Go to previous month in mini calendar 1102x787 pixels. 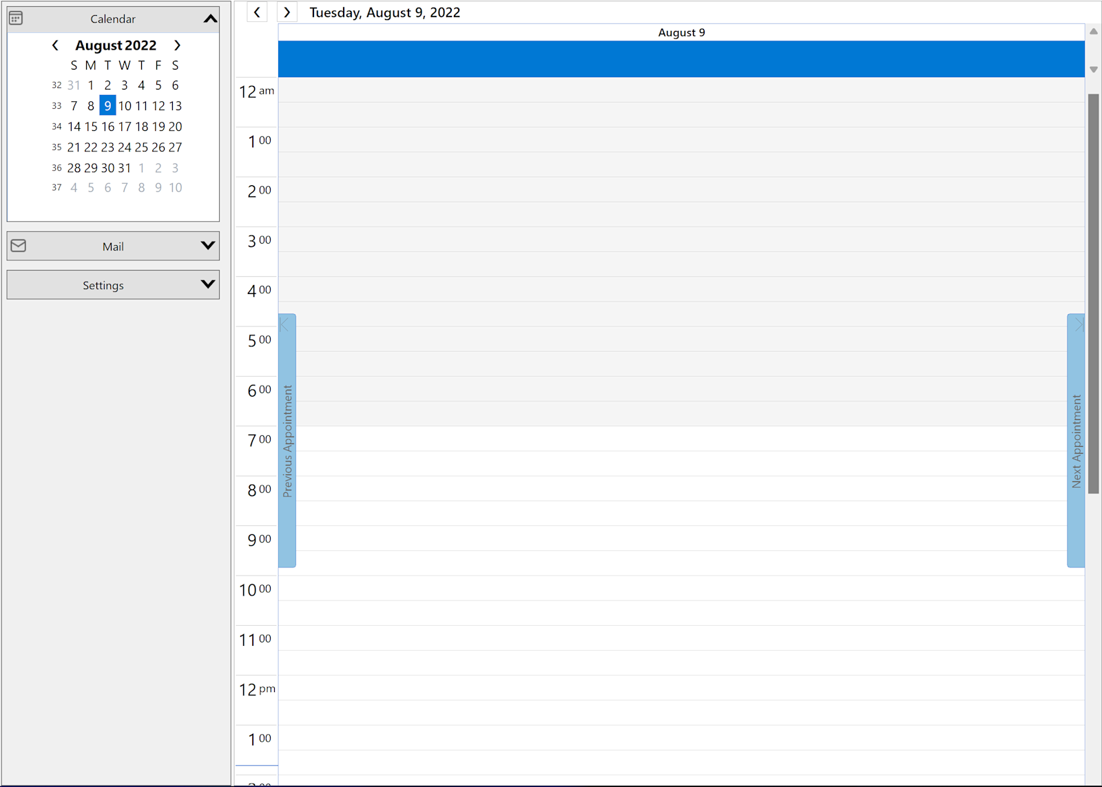coord(55,45)
